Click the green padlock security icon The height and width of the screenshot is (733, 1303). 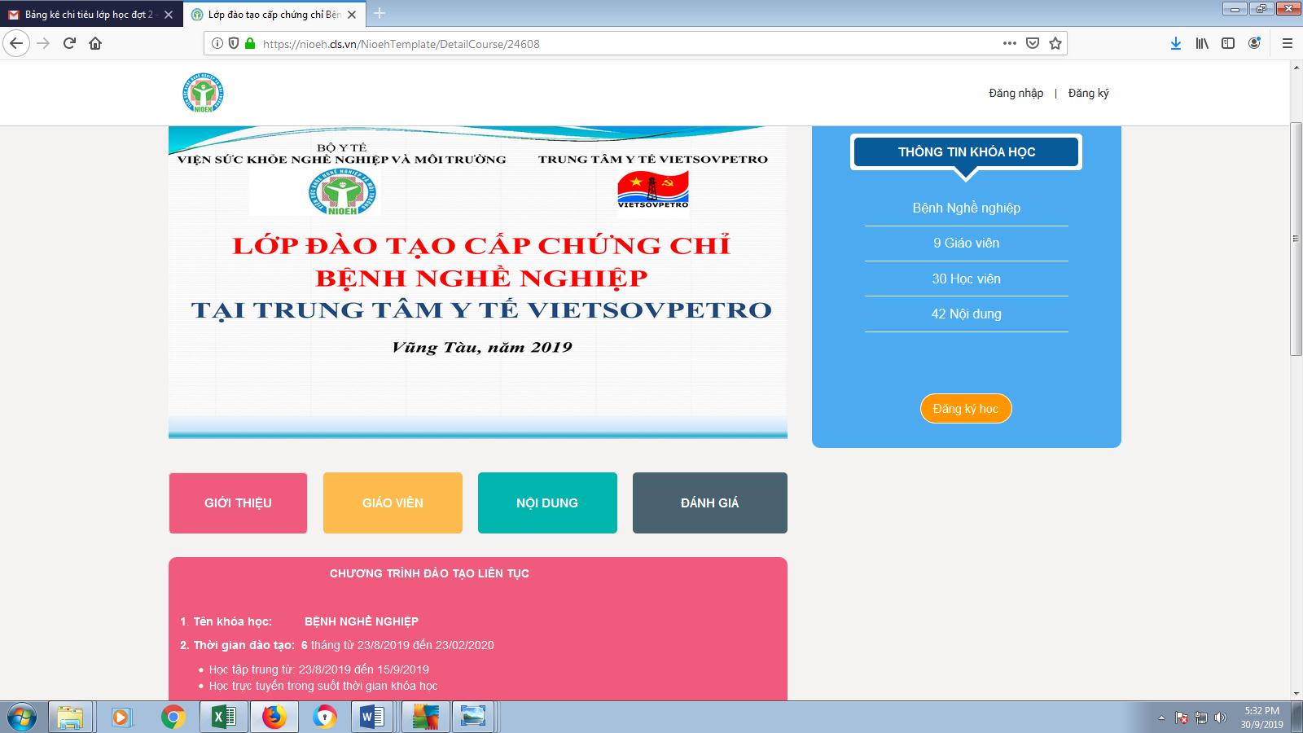(x=249, y=43)
